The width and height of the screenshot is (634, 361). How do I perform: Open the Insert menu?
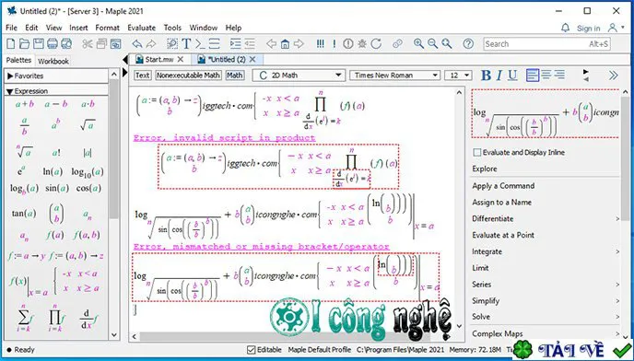pyautogui.click(x=78, y=28)
